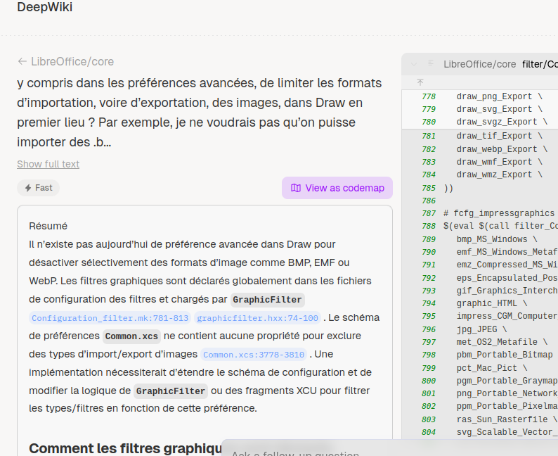Click the scroll-to-top arrow icon in code panel
558x456 pixels.
click(420, 82)
